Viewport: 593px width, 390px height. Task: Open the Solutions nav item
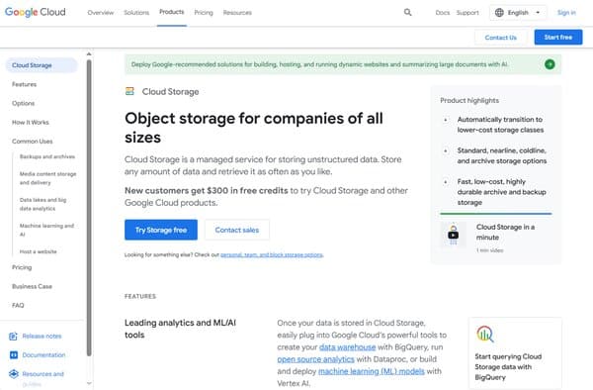(136, 13)
